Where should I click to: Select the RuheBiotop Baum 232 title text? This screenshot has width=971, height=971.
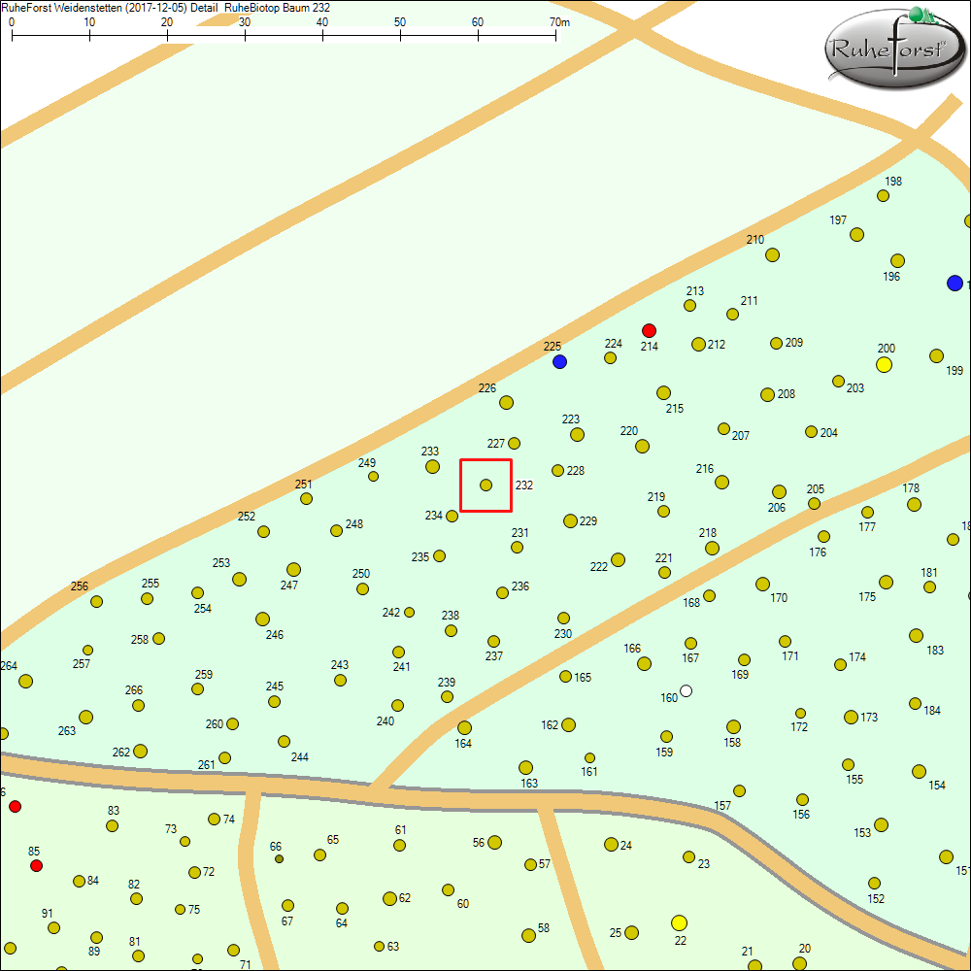(x=278, y=7)
